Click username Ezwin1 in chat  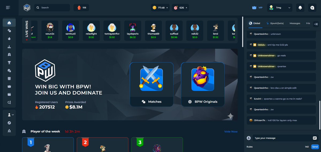[258, 99]
